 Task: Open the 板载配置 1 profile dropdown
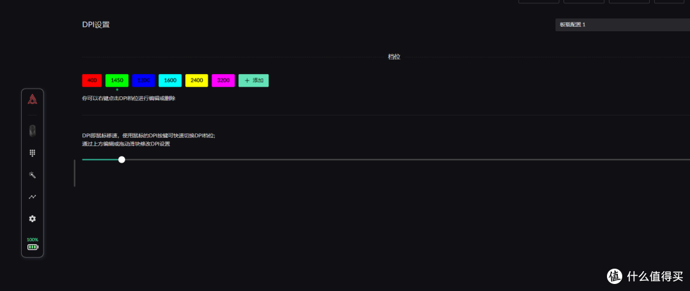[x=622, y=25]
